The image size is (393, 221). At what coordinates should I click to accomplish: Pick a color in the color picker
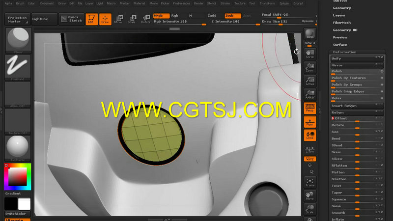(x=18, y=177)
